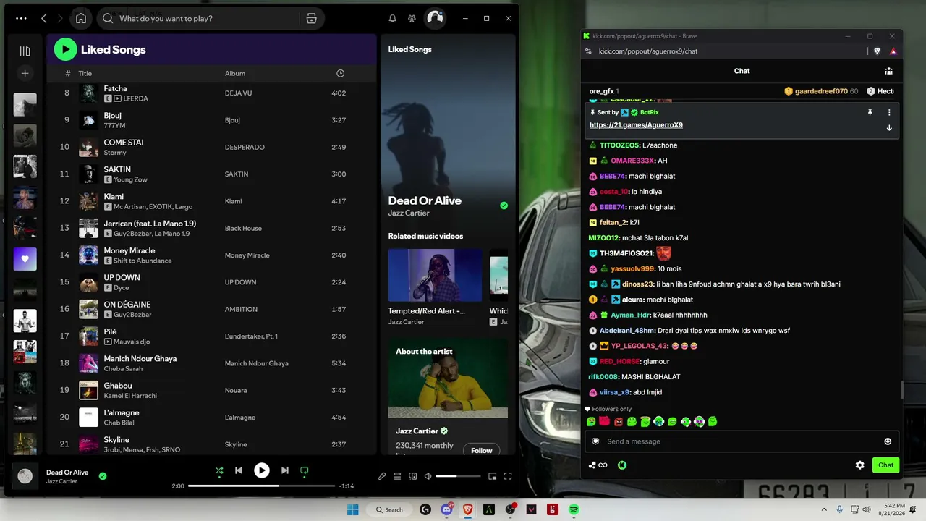The width and height of the screenshot is (926, 521).
Task: Skip to the next track
Action: pyautogui.click(x=285, y=470)
